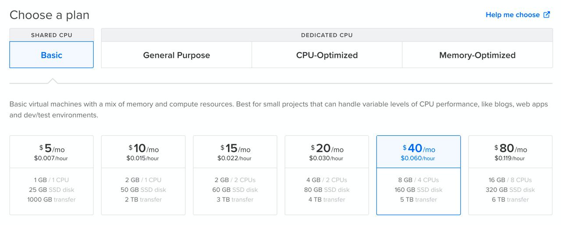The width and height of the screenshot is (561, 225).
Task: Choose the $5/mo plan card
Action: (x=52, y=175)
